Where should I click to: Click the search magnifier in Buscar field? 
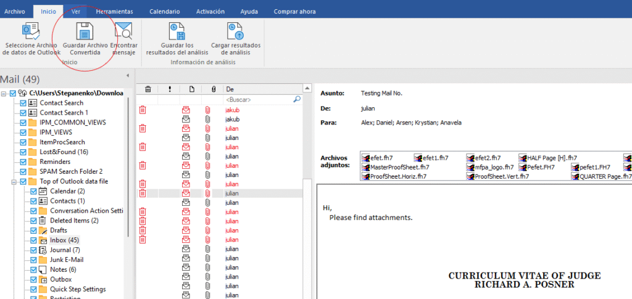point(297,99)
